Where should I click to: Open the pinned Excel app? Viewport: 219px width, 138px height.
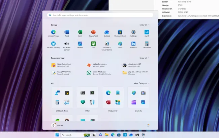click(x=80, y=33)
